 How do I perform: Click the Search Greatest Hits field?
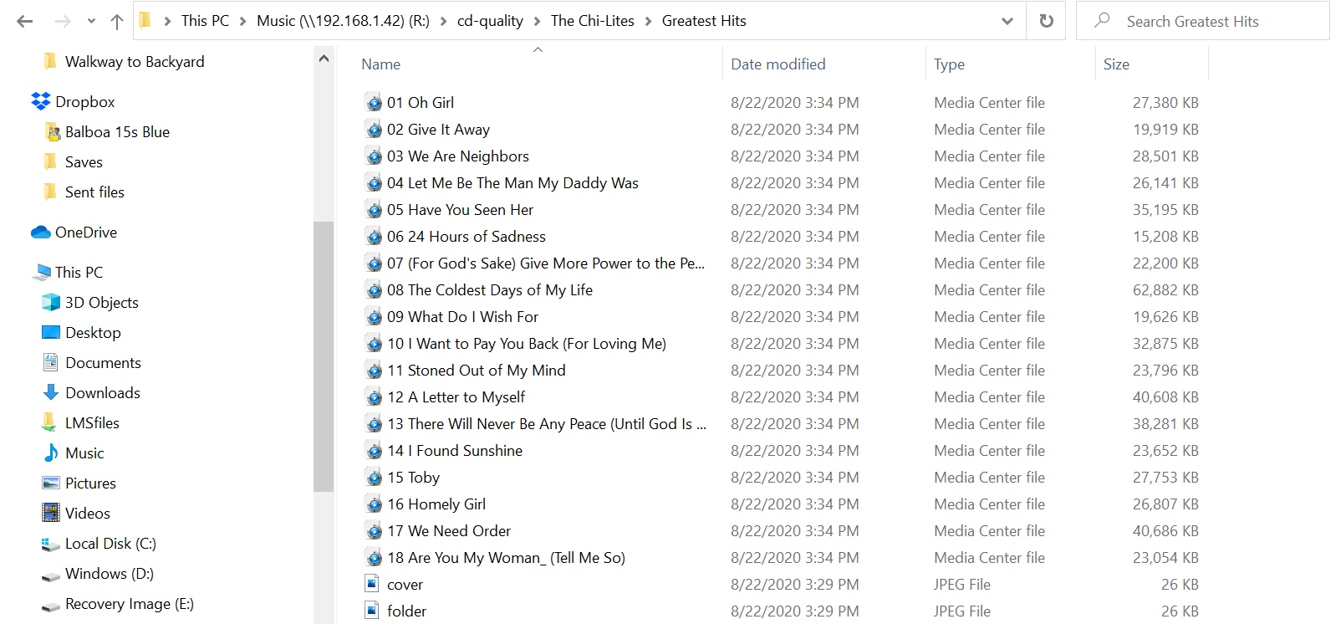1203,21
